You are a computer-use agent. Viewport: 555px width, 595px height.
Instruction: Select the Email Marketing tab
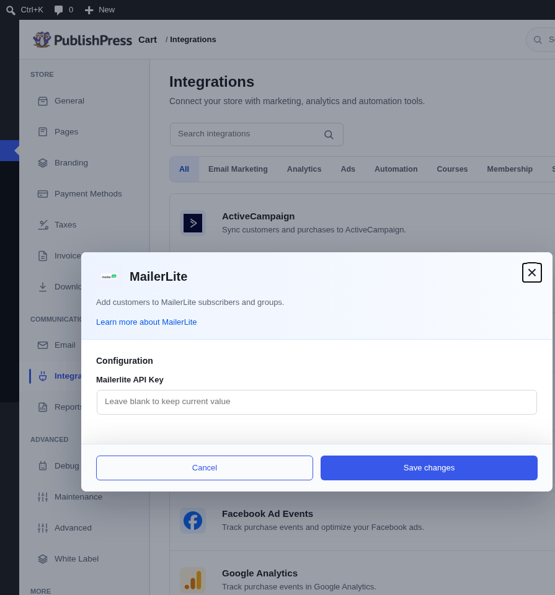pos(238,169)
